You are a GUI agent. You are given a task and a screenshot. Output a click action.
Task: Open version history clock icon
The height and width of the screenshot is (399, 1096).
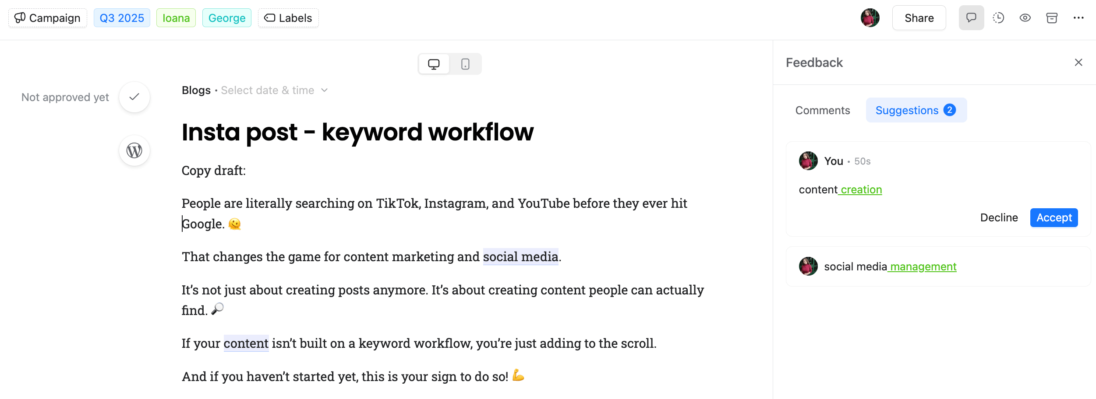click(x=998, y=18)
